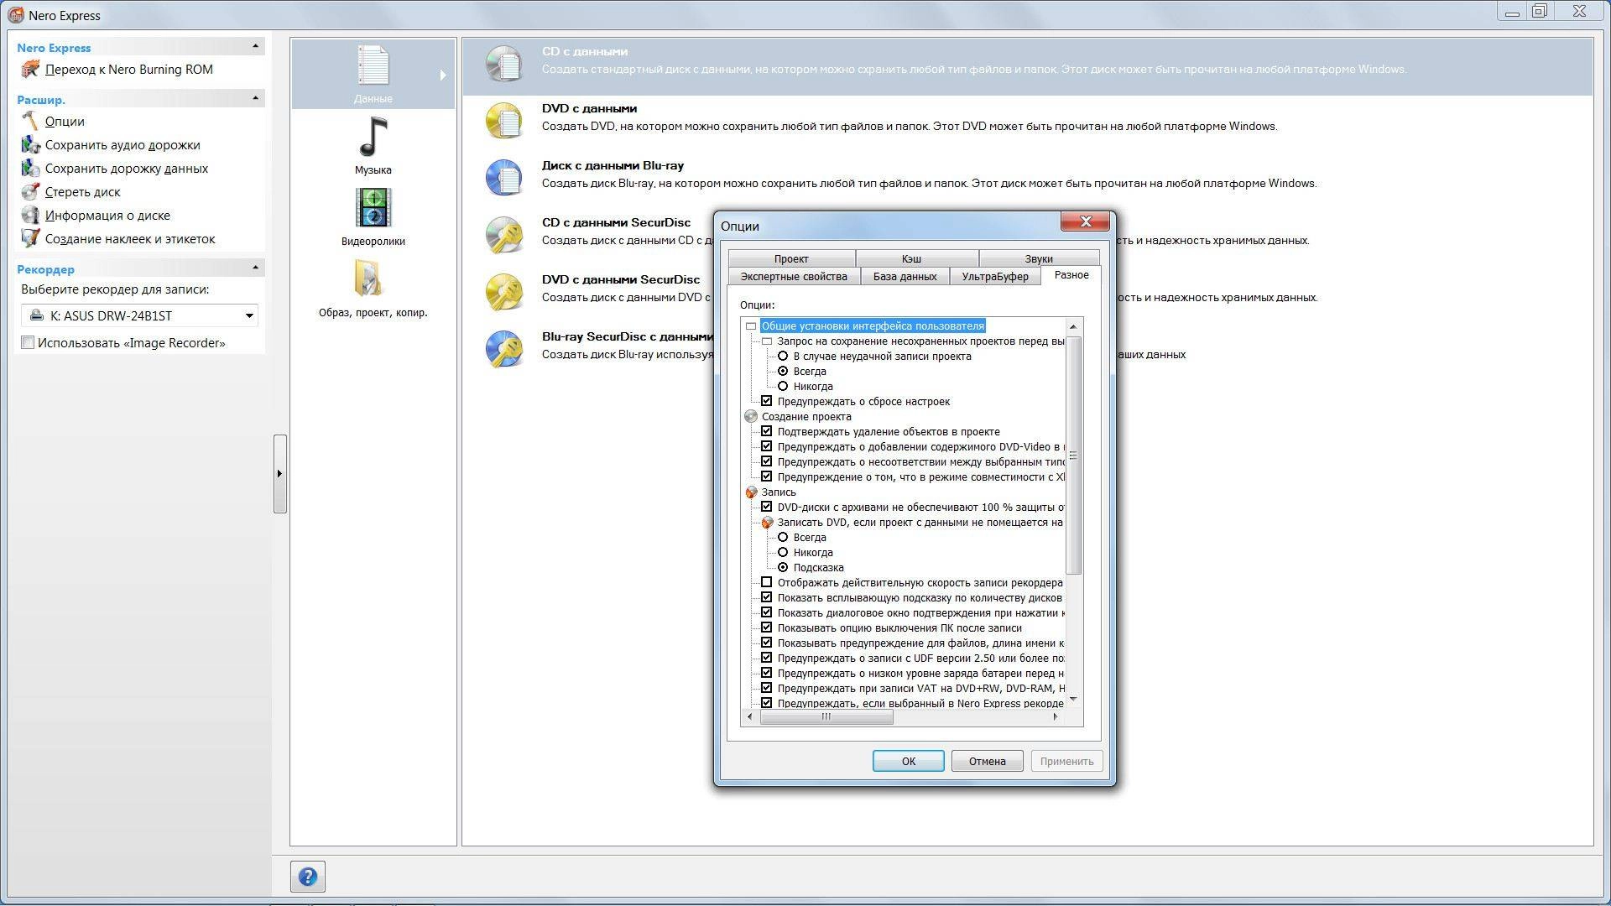Click the Отмена button

(x=987, y=761)
